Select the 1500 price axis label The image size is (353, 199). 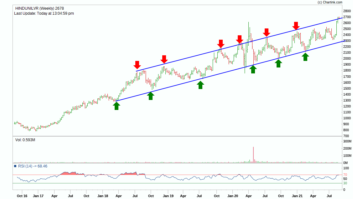click(x=347, y=88)
